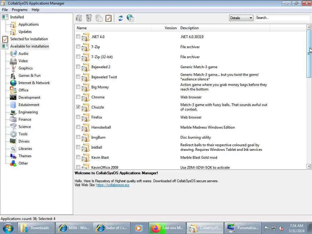This screenshot has width=312, height=234.
Task: Open the Video category
Action: (x=23, y=61)
